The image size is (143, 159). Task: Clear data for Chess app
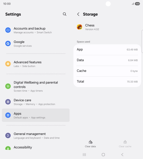click(x=90, y=144)
